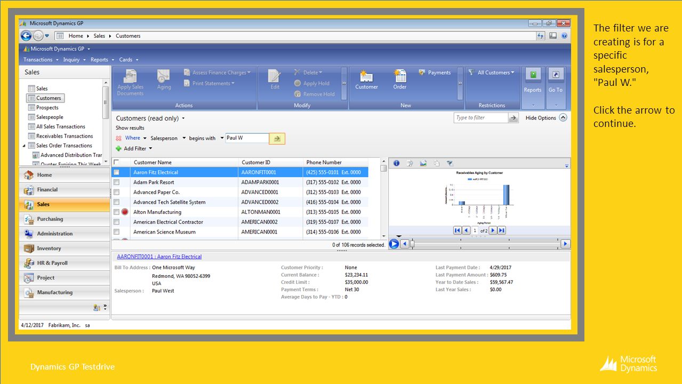This screenshot has width=682, height=384.
Task: Click the filter funnel icon in chart pane
Action: pos(450,163)
